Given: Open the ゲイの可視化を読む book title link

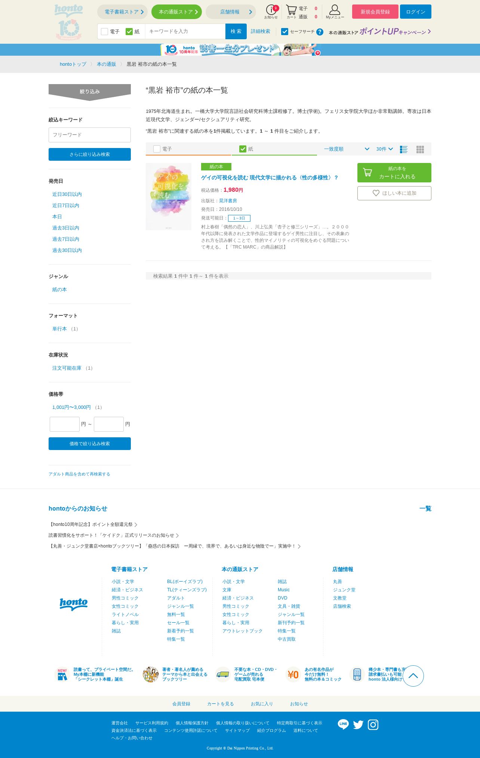Looking at the screenshot, I should pos(270,178).
